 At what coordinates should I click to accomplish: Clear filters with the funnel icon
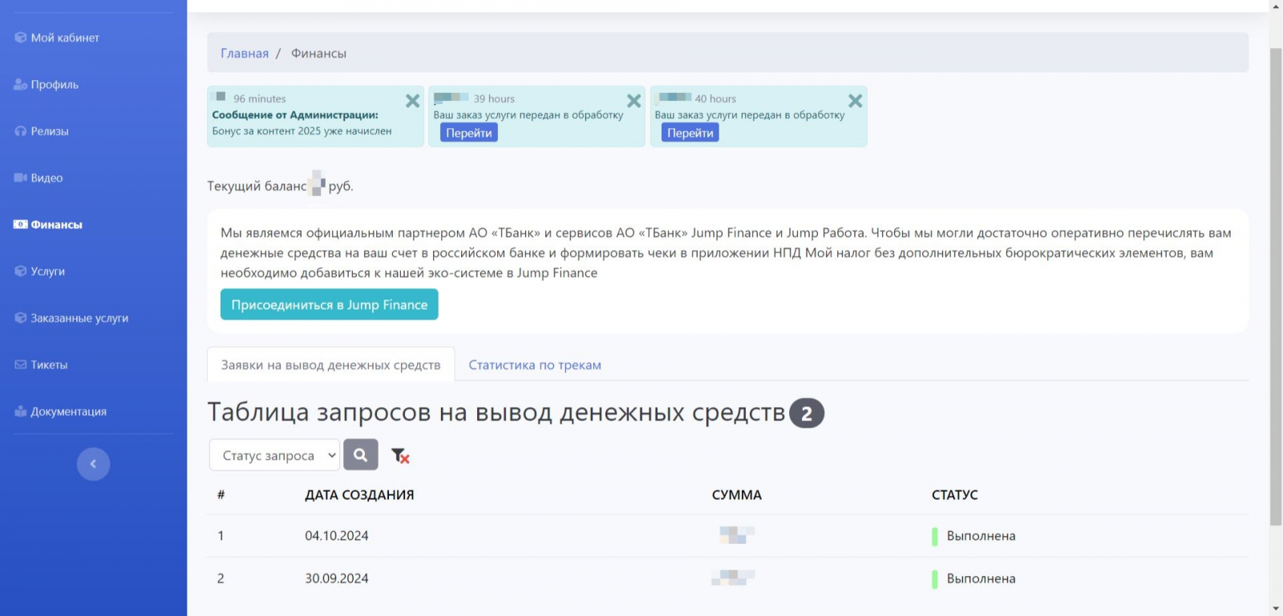click(x=400, y=456)
